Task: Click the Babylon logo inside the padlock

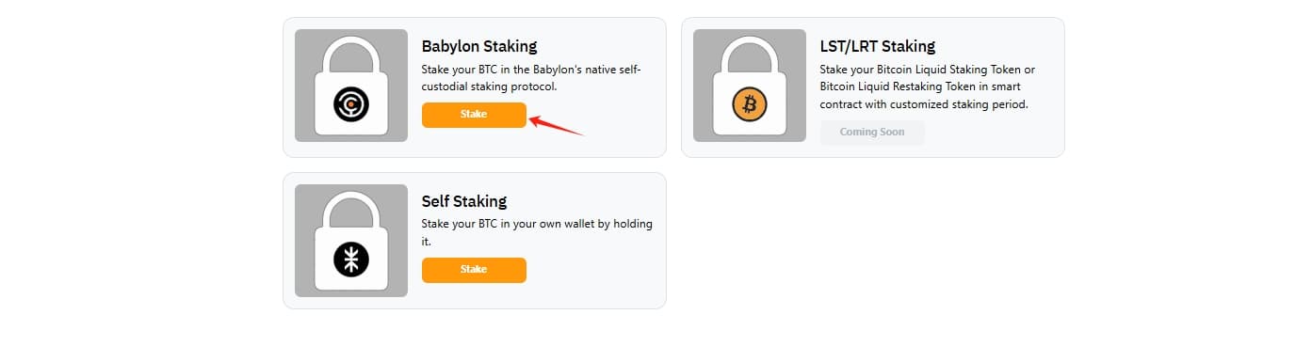Action: (351, 104)
